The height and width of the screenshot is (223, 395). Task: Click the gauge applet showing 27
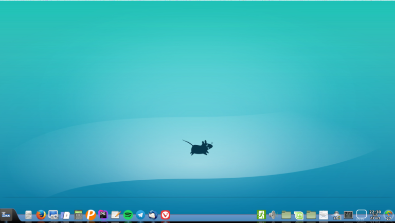pyautogui.click(x=389, y=215)
